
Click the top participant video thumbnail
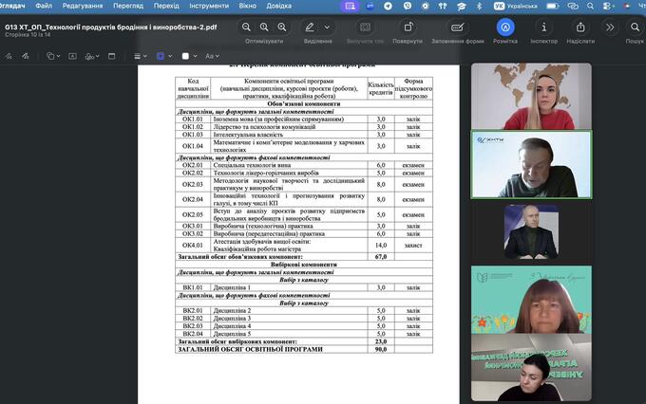point(531,95)
